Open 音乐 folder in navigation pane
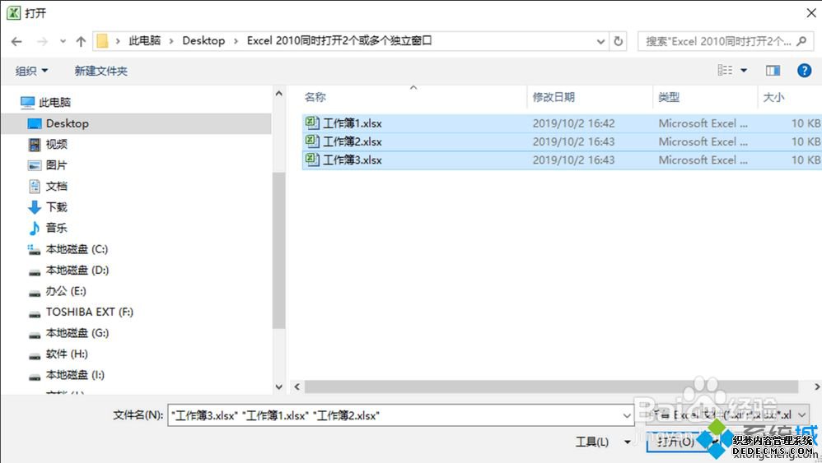The height and width of the screenshot is (463, 822). tap(57, 228)
